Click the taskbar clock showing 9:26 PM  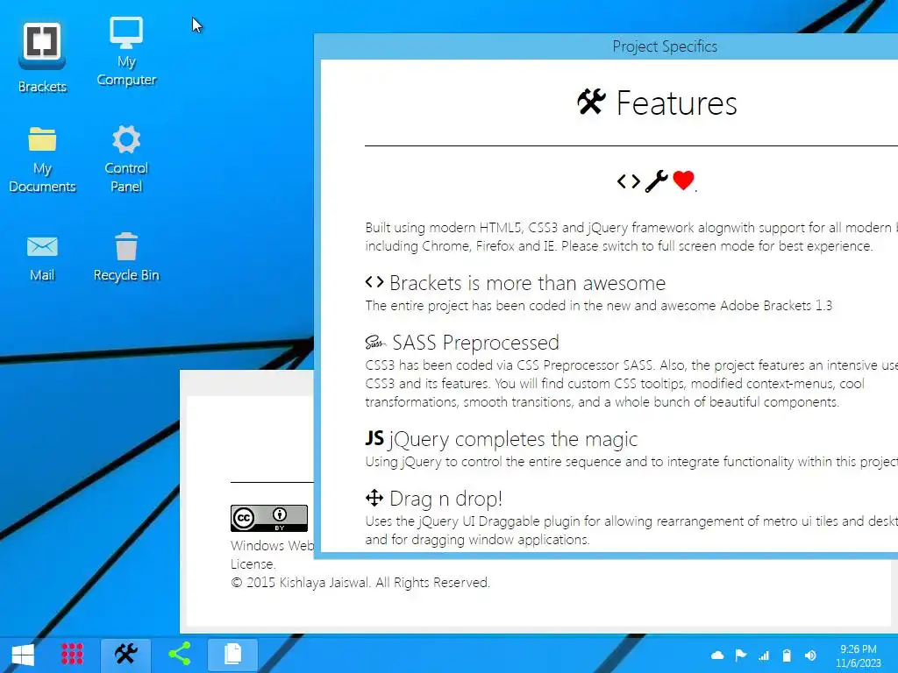pos(858,649)
